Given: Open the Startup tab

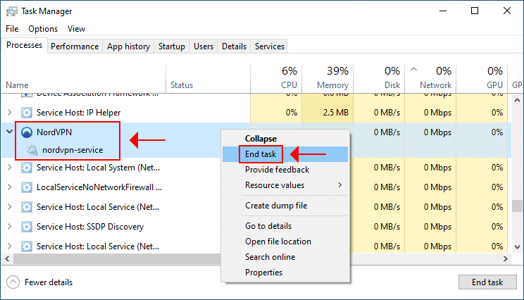Looking at the screenshot, I should point(172,46).
